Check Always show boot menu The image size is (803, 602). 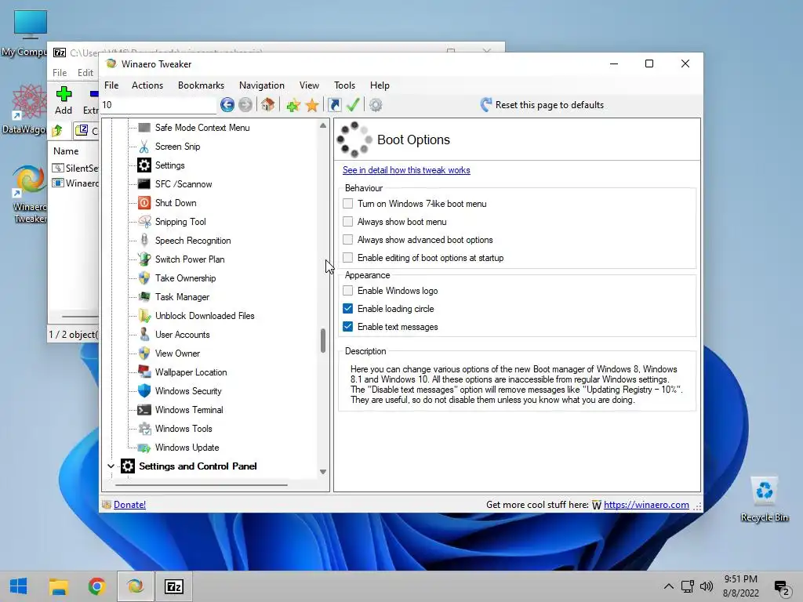tap(347, 222)
